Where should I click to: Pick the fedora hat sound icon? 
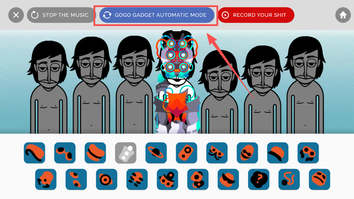(x=95, y=153)
